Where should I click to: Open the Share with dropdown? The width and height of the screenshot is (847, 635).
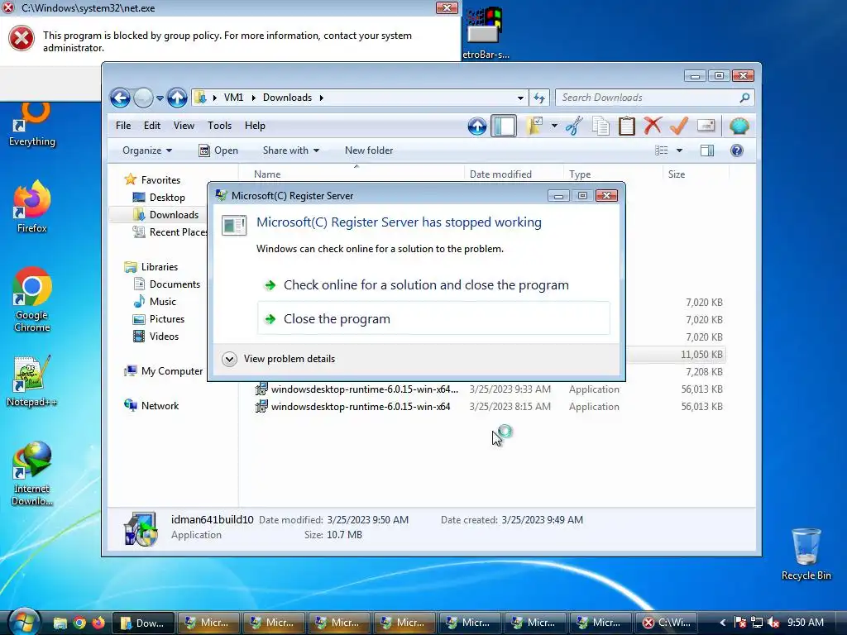click(290, 150)
